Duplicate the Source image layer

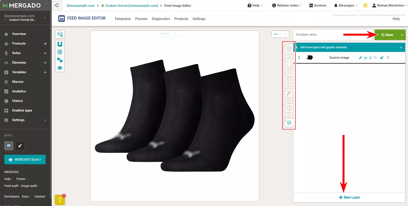375,58
